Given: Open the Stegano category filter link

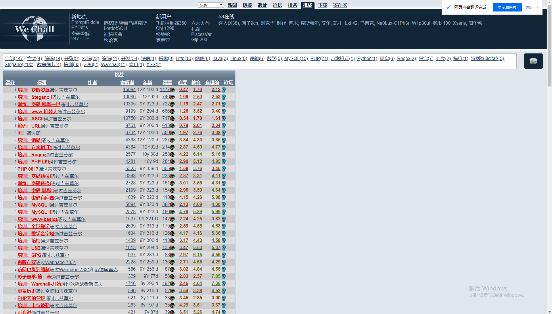Looking at the screenshot, I should point(19,64).
